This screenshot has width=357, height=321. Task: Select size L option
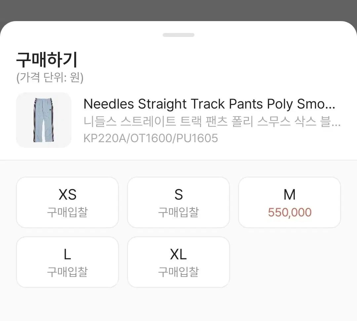click(x=67, y=262)
